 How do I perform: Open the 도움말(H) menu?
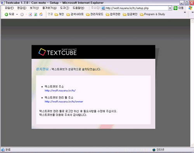tap(78, 8)
